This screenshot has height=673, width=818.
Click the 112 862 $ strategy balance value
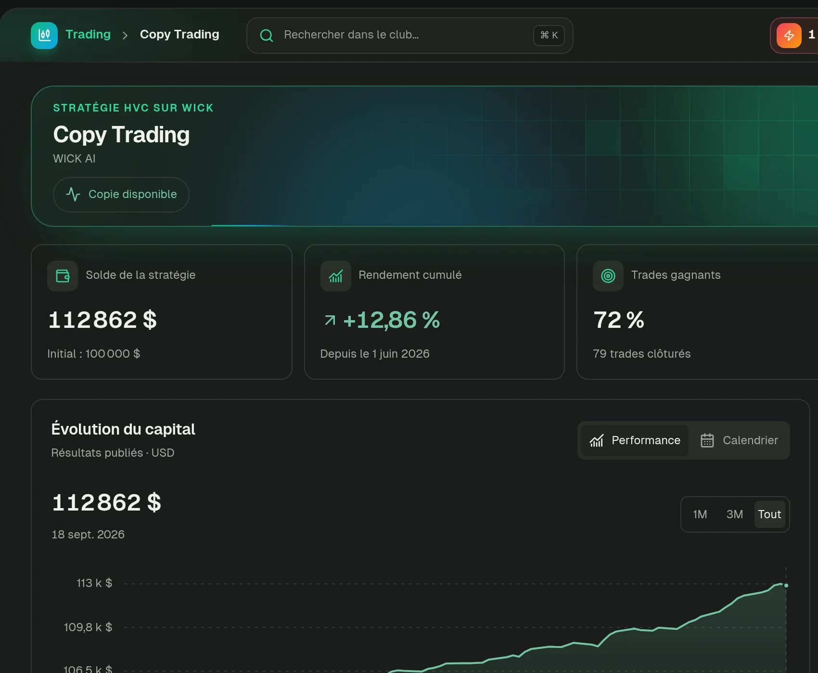(x=102, y=320)
